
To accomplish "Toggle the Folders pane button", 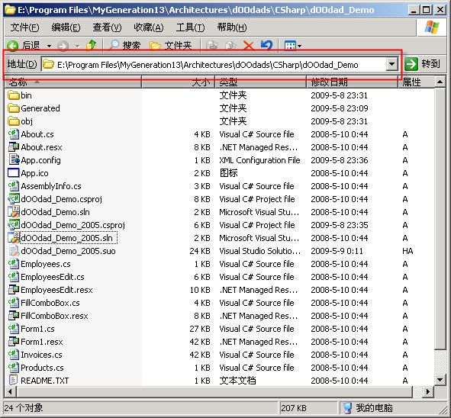I will (171, 45).
